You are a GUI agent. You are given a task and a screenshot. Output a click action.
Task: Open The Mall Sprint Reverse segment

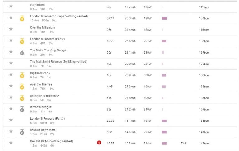click(59, 62)
